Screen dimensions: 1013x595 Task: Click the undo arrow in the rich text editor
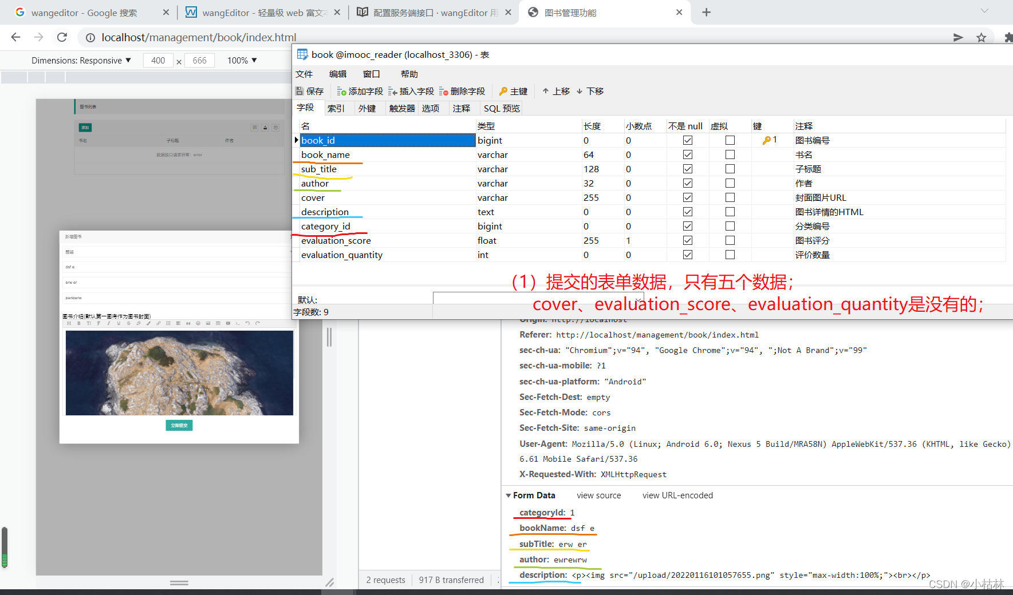click(x=247, y=323)
